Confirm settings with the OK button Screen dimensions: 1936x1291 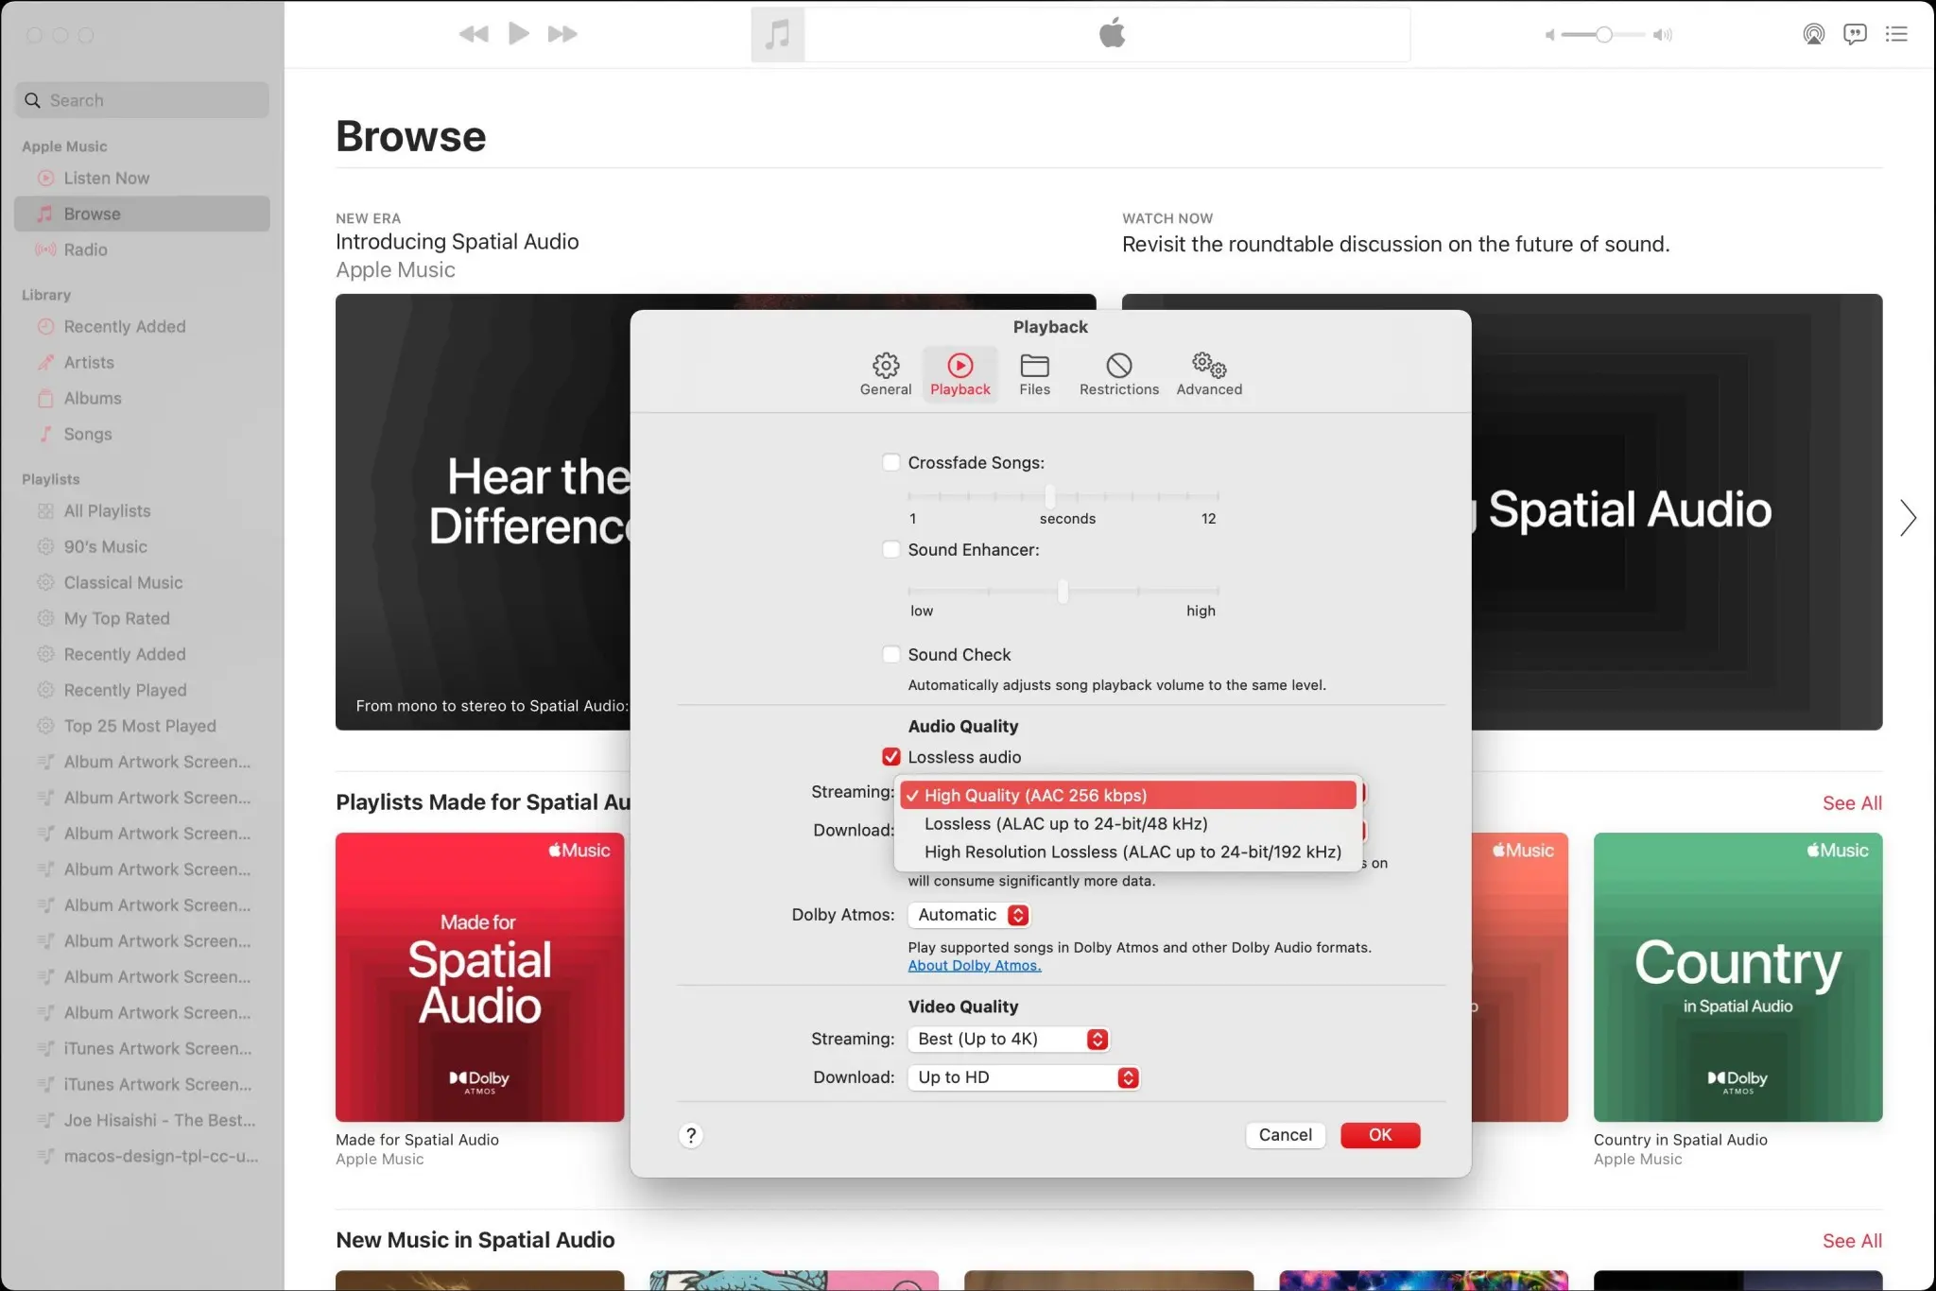tap(1379, 1135)
